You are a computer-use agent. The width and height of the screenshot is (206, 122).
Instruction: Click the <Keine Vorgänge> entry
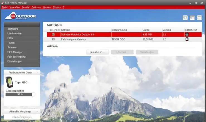pos(22,117)
